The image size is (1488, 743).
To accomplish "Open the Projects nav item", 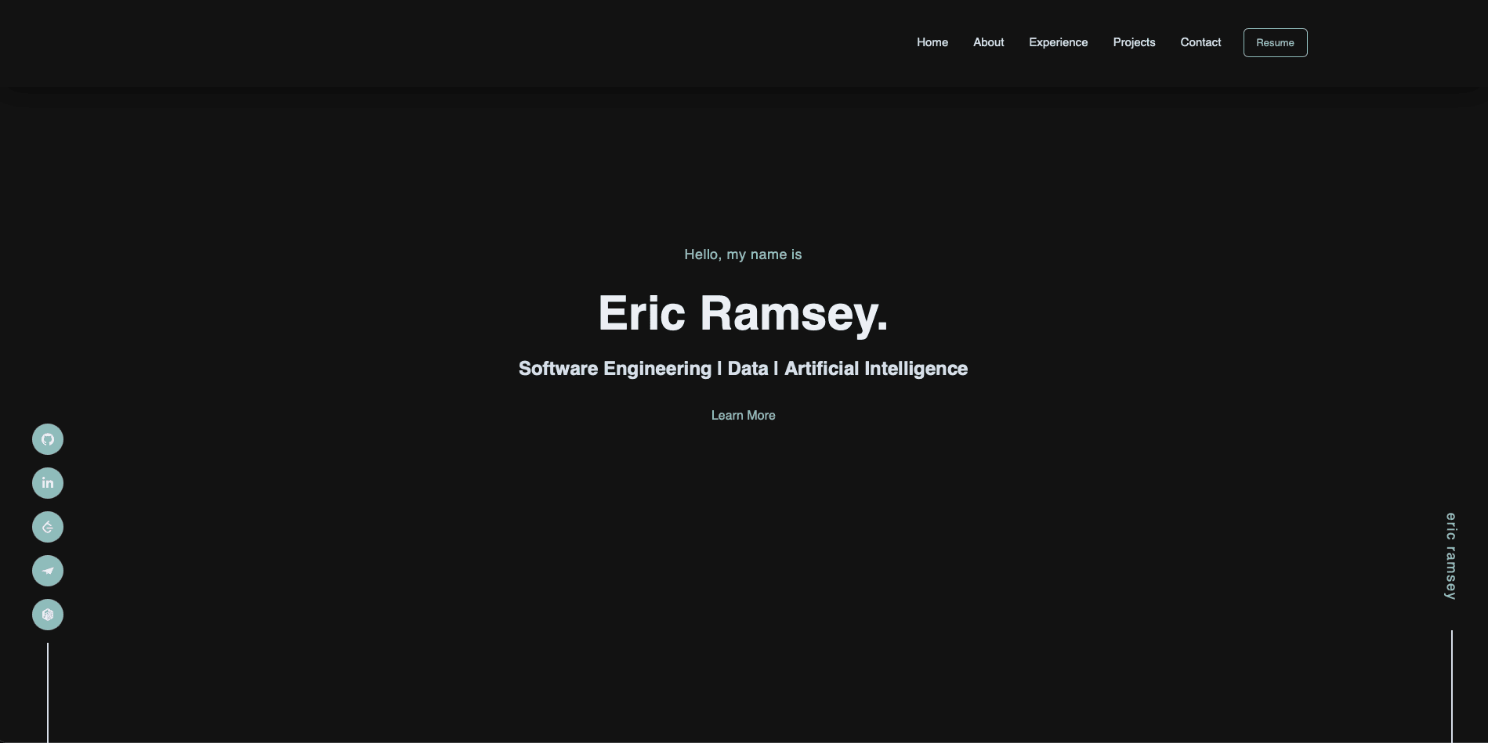I will tap(1134, 42).
